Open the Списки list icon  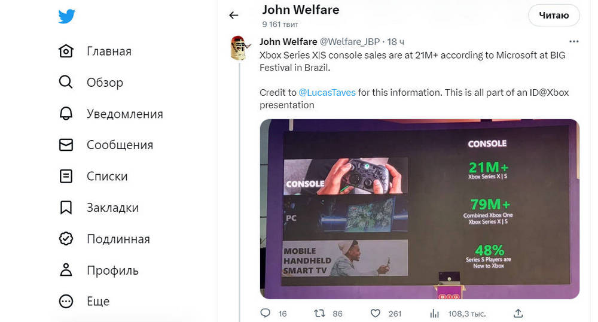pyautogui.click(x=66, y=176)
